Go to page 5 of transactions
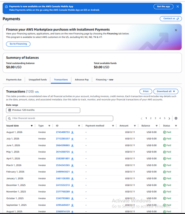Viewport: 185px width, 214px height. click(x=165, y=118)
